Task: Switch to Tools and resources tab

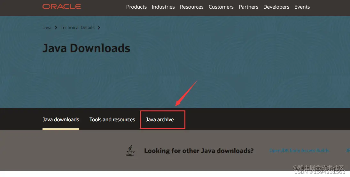Action: coord(112,120)
